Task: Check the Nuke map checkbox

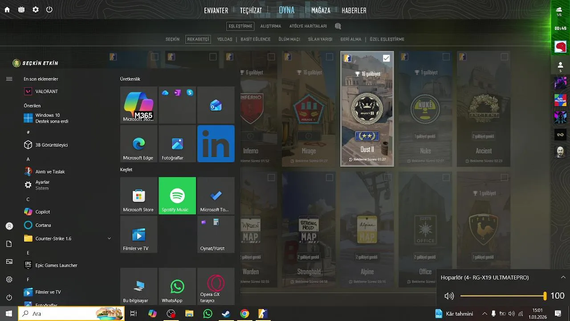Action: coord(446,57)
